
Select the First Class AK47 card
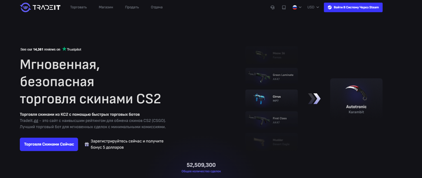click(x=271, y=120)
